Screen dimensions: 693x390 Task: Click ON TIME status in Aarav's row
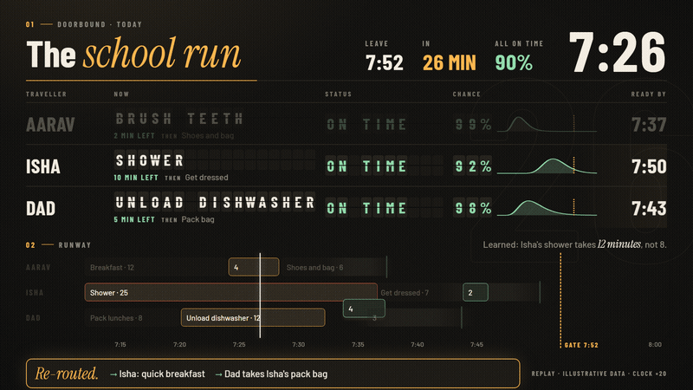pyautogui.click(x=366, y=125)
